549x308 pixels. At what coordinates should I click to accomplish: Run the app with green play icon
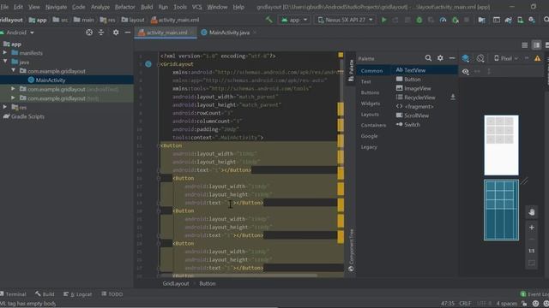(x=384, y=20)
